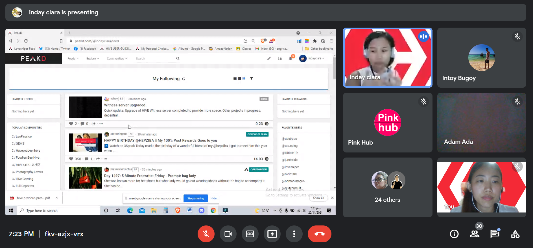Click Show all downloads button
The image size is (533, 248).
318,198
